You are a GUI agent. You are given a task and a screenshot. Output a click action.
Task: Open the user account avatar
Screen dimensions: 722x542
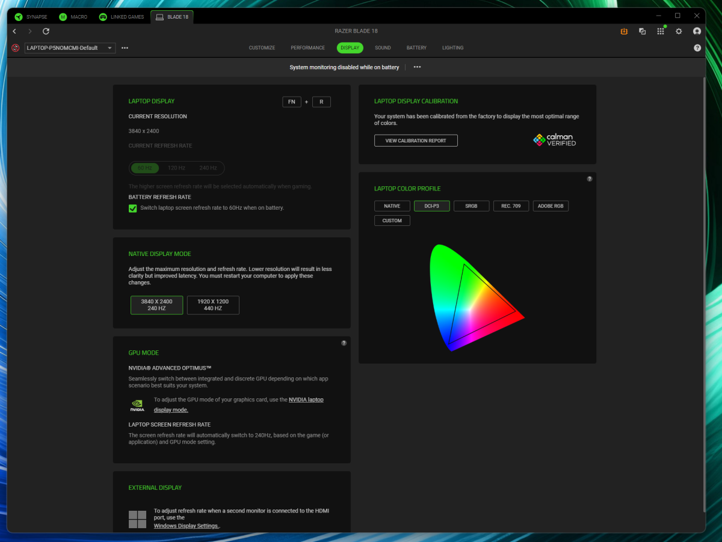point(697,31)
